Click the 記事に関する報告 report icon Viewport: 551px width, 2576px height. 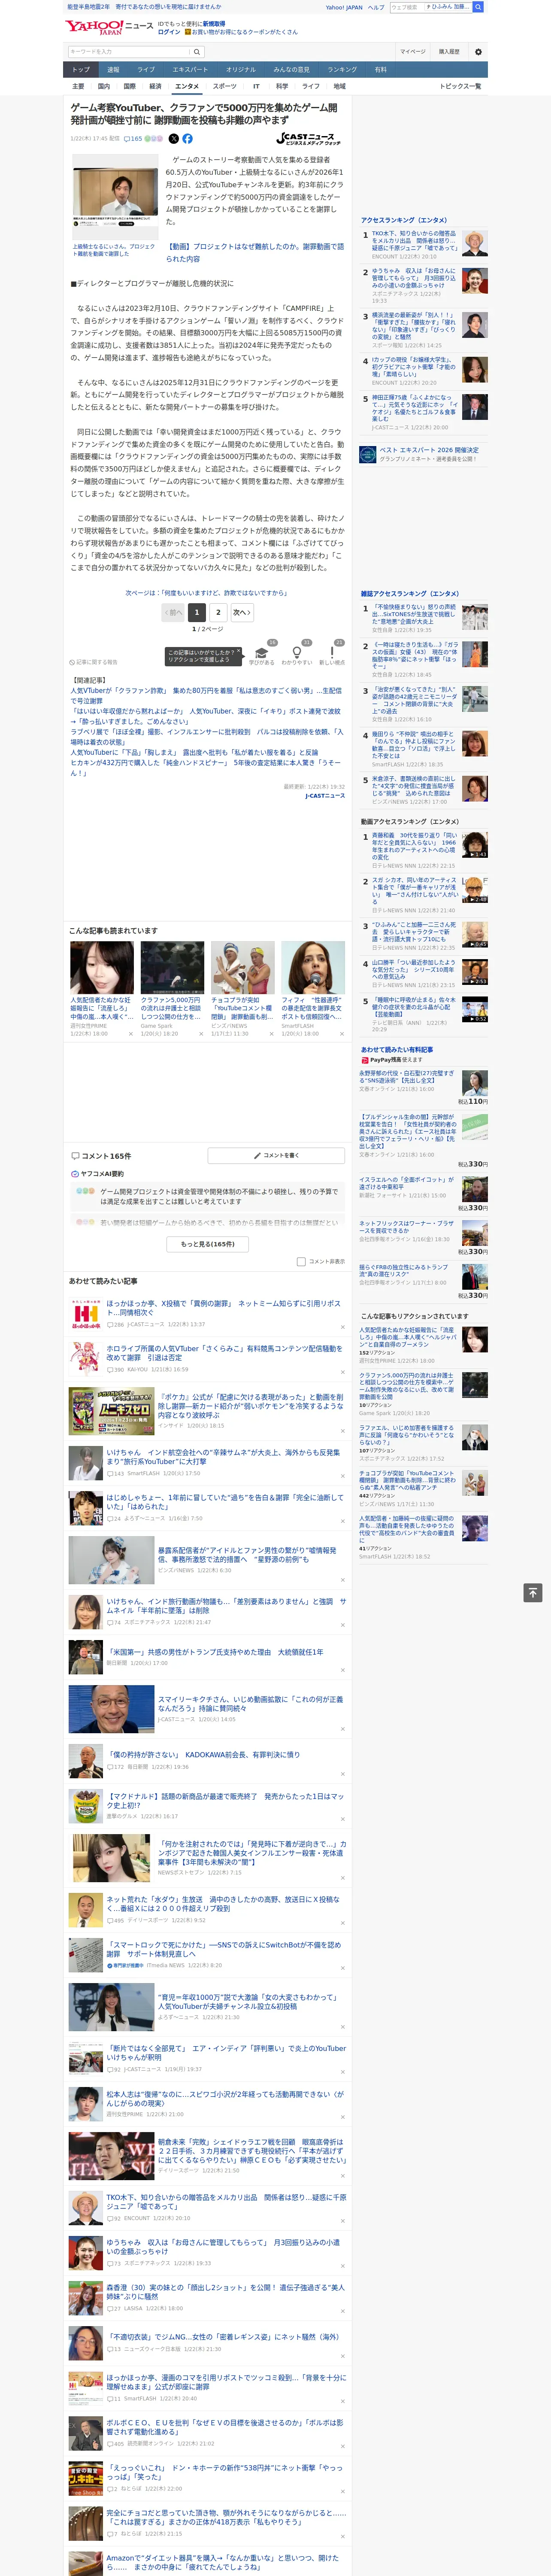click(73, 662)
